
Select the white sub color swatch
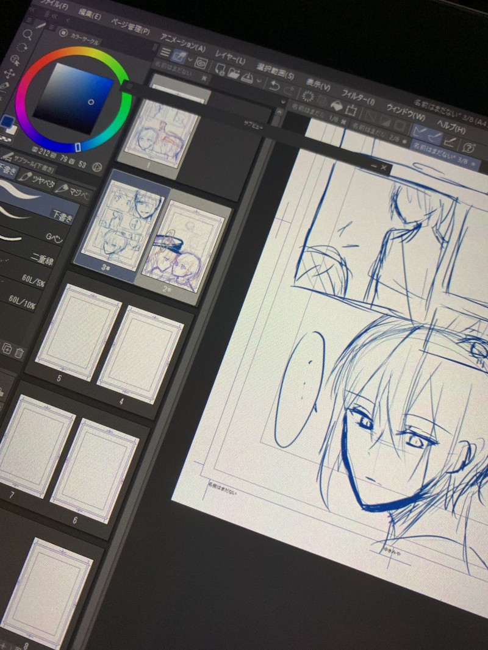click(13, 130)
